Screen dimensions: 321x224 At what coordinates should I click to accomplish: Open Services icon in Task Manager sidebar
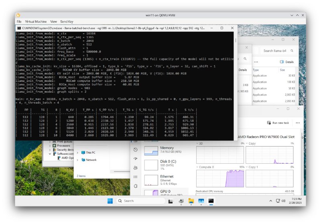[x=135, y=186]
